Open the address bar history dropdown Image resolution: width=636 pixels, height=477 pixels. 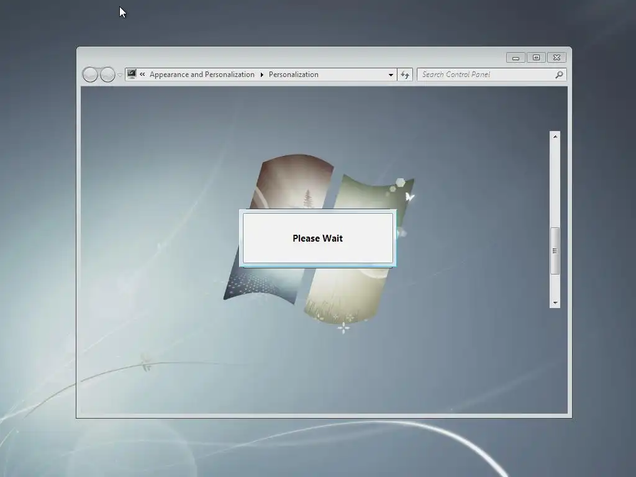coord(391,75)
